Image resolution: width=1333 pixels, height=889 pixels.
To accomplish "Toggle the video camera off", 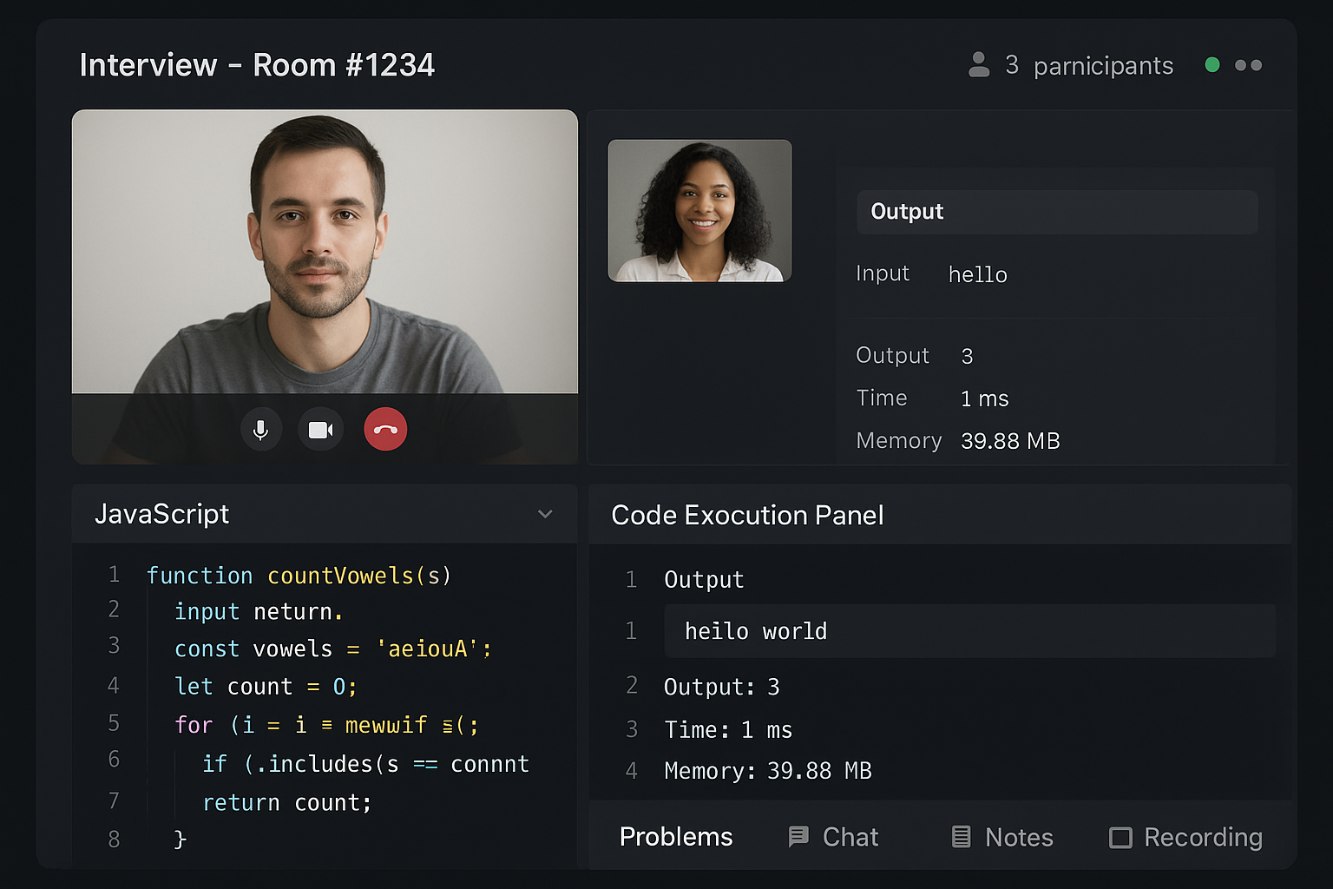I will (x=321, y=430).
